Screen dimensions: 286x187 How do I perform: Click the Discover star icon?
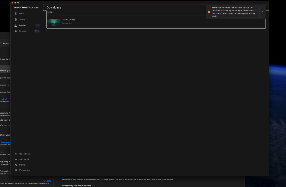pyautogui.click(x=16, y=31)
